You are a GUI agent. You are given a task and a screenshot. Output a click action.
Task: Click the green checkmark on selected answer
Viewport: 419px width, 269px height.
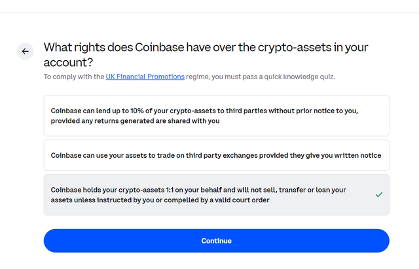click(379, 194)
